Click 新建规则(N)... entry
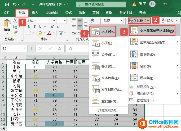This screenshot has height=131, width=181. [154, 87]
